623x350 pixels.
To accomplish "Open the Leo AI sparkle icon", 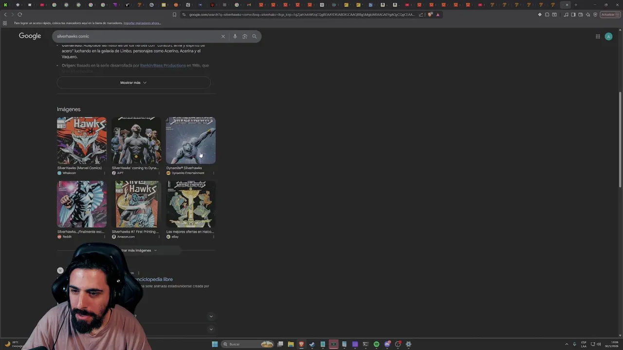I will point(588,15).
